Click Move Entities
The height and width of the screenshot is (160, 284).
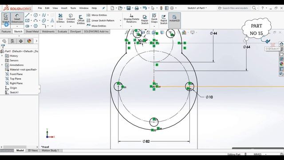point(97,26)
